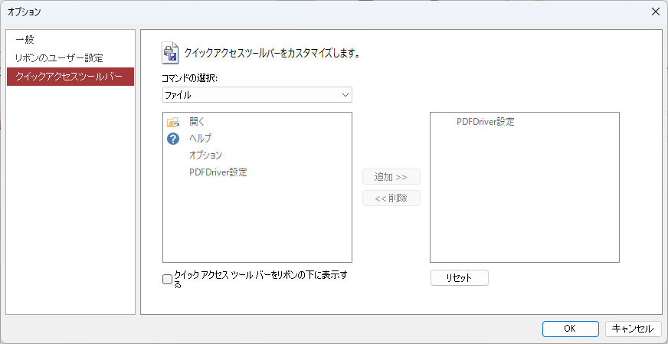The height and width of the screenshot is (344, 668).
Task: Enable クイック アクセス ツール バーをリボンの下に表示する checkbox
Action: 168,280
